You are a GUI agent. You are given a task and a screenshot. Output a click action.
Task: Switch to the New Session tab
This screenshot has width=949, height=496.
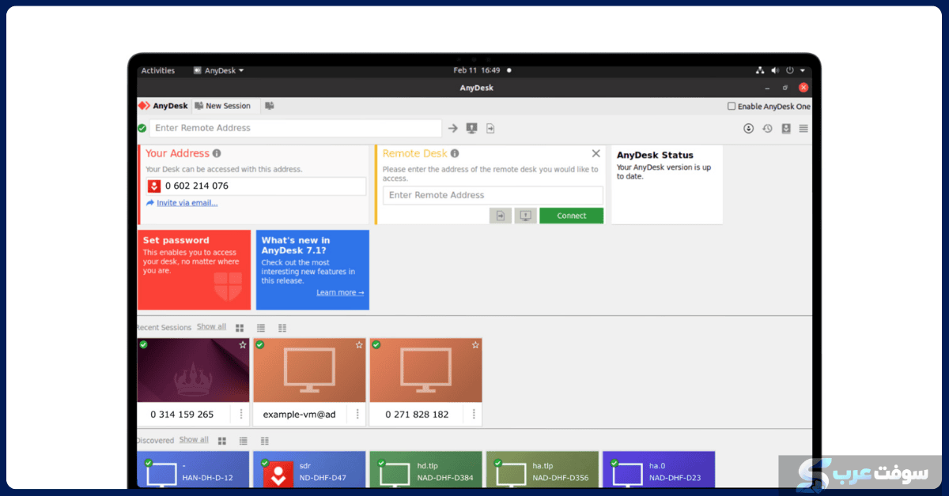222,106
